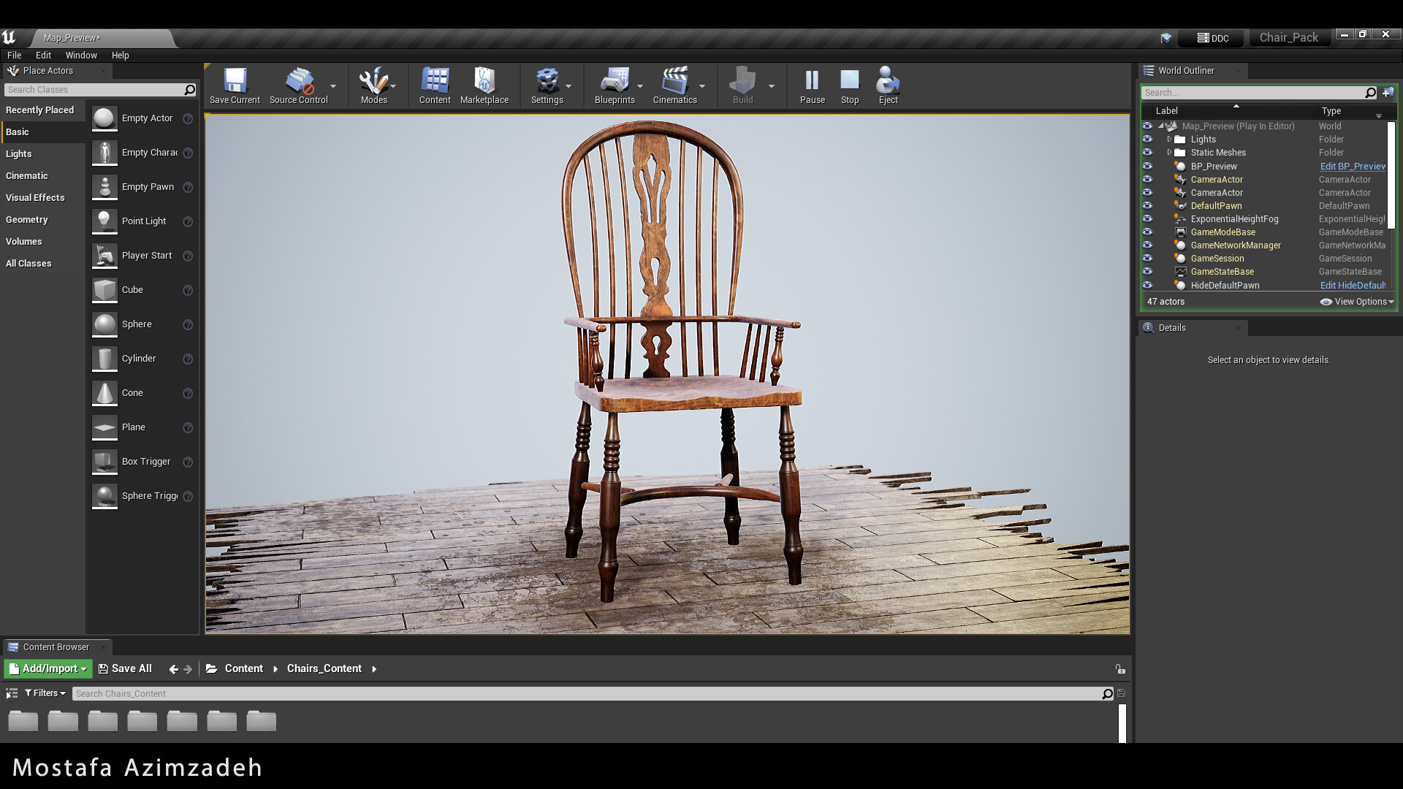Image resolution: width=1403 pixels, height=789 pixels.
Task: Click the Marketplace toolbar icon
Action: pos(484,82)
